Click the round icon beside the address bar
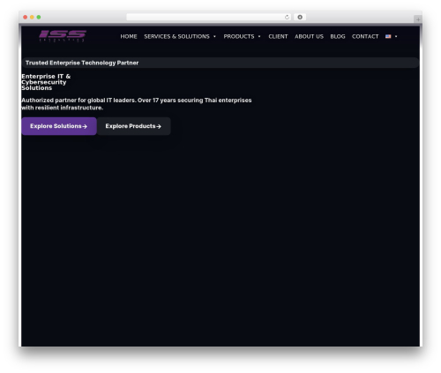The width and height of the screenshot is (441, 373). coord(300,17)
